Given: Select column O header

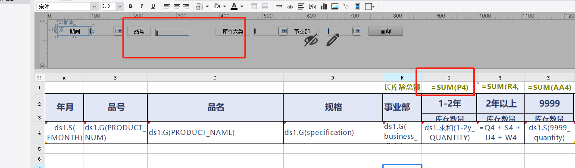Looking at the screenshot, I should point(449,77).
